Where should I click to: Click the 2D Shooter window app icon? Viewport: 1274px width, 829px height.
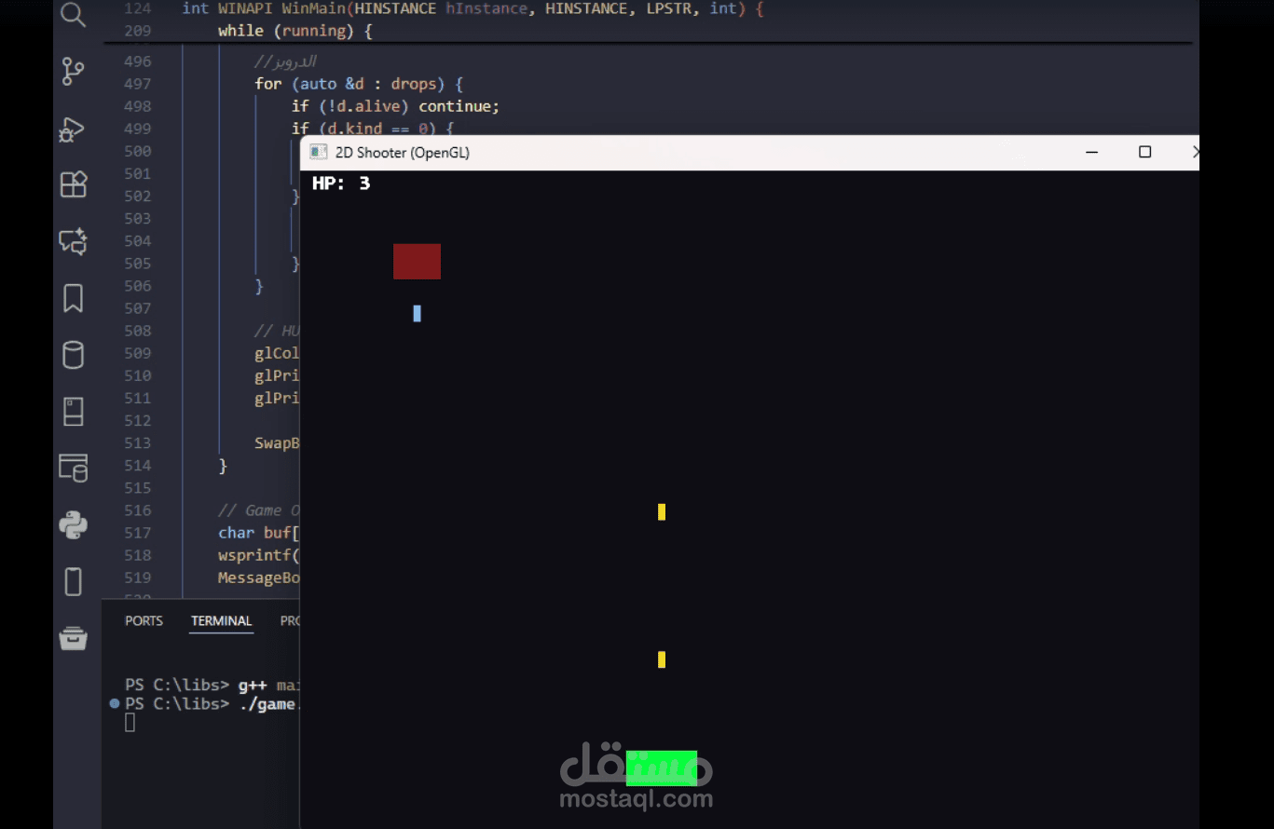click(x=319, y=152)
